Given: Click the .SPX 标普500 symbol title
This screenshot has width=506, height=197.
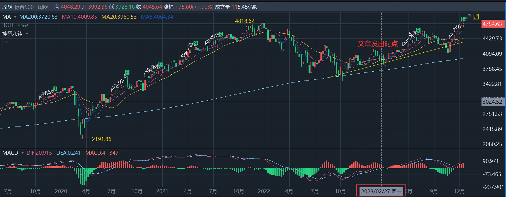Looking at the screenshot, I should point(18,7).
